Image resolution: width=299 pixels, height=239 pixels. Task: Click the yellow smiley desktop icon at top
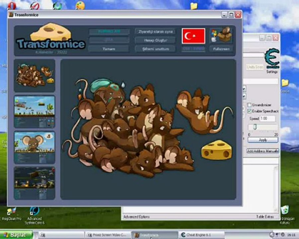pos(80,5)
